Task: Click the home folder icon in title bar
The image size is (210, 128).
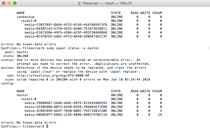Action: click(79, 3)
